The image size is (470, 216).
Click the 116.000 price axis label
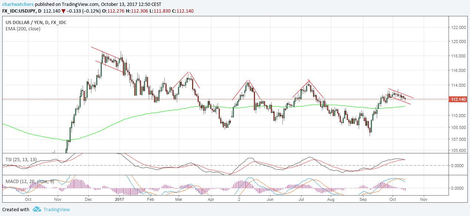[x=458, y=70]
